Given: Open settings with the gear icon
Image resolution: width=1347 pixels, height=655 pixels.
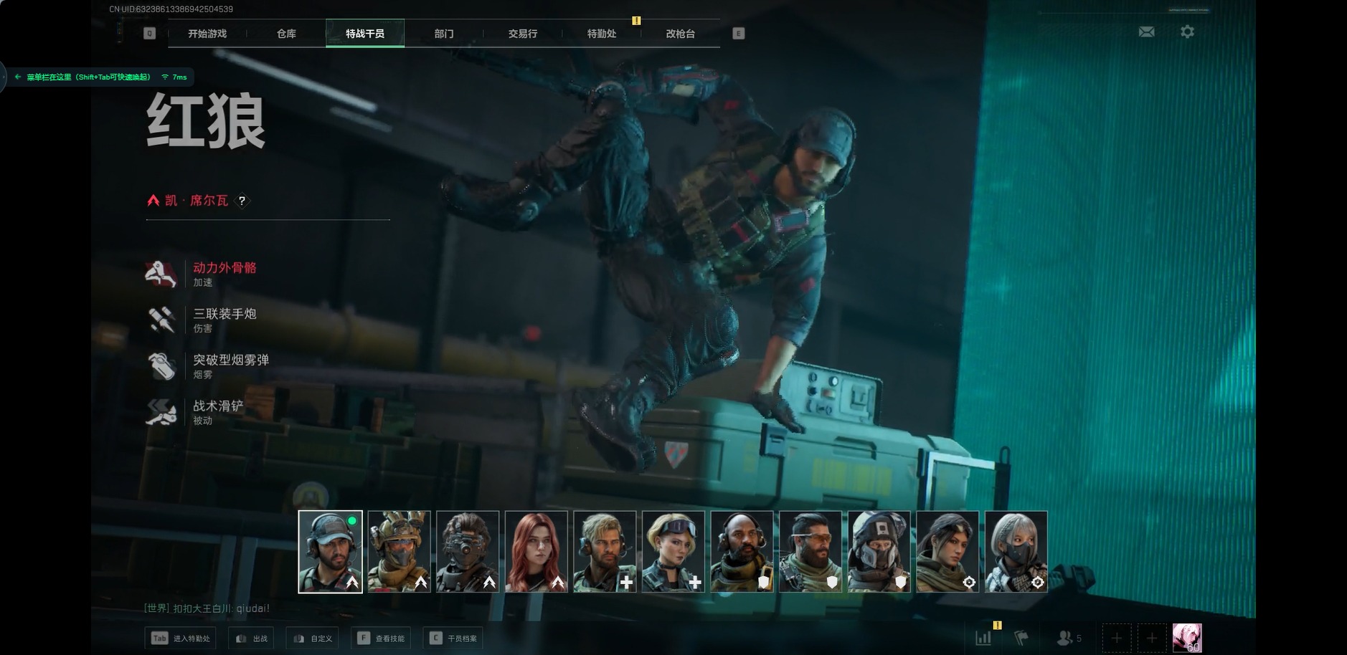Looking at the screenshot, I should click(x=1187, y=32).
